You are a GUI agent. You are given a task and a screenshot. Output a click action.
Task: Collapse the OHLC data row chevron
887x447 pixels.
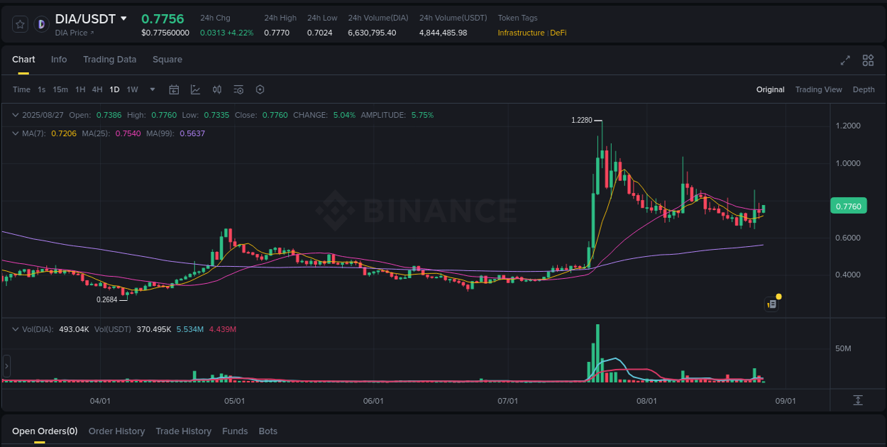click(x=14, y=114)
